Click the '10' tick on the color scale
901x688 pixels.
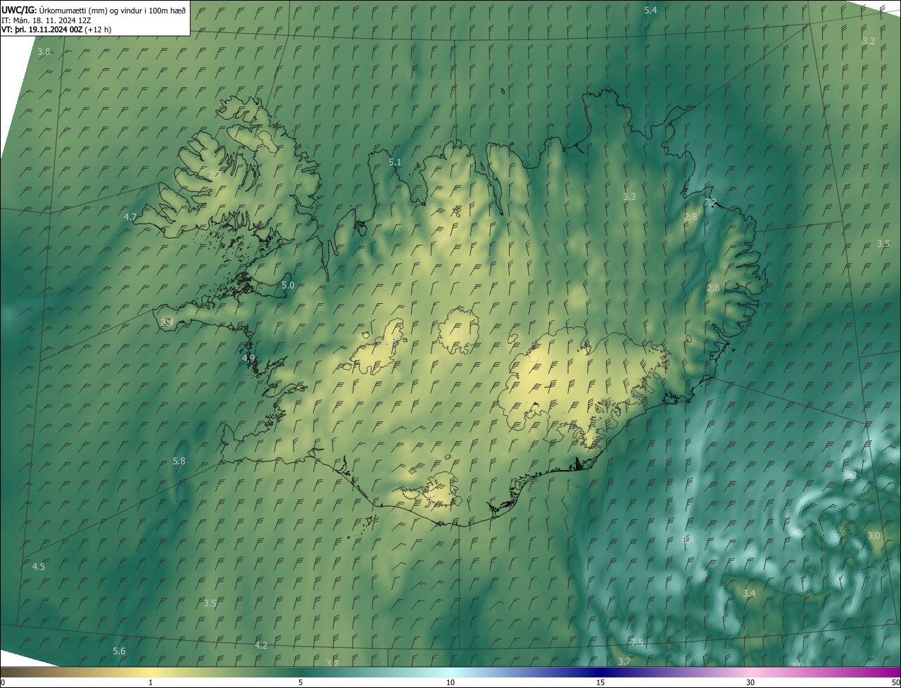[450, 682]
